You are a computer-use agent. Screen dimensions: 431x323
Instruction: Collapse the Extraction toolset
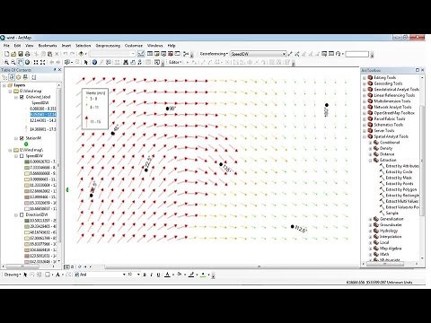[x=370, y=161]
